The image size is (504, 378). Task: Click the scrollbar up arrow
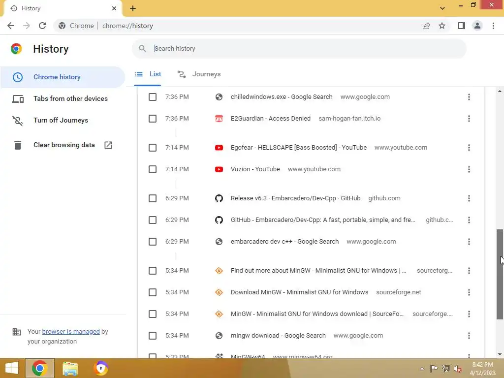click(500, 91)
